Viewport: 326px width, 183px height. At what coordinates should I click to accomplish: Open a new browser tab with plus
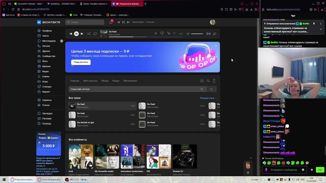(145, 4)
